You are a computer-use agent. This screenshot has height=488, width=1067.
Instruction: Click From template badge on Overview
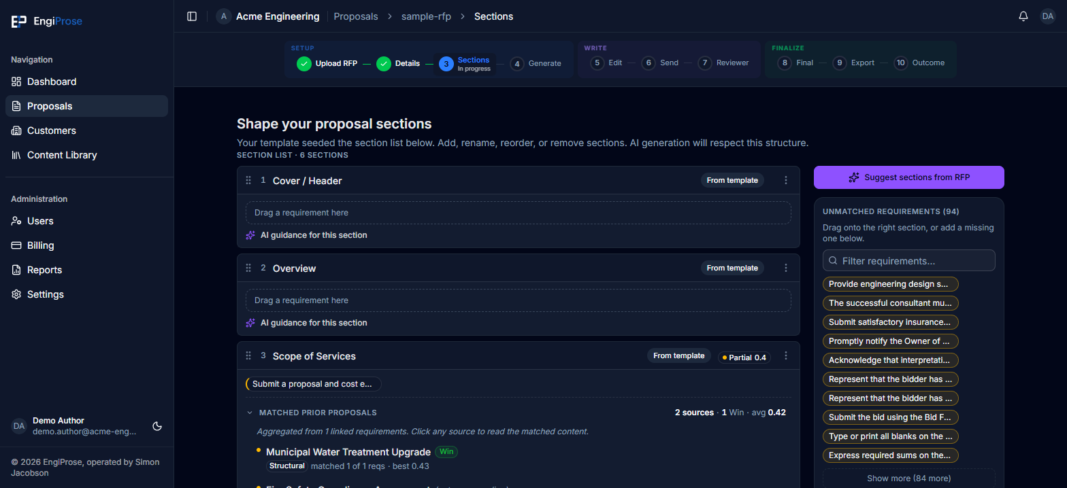732,268
